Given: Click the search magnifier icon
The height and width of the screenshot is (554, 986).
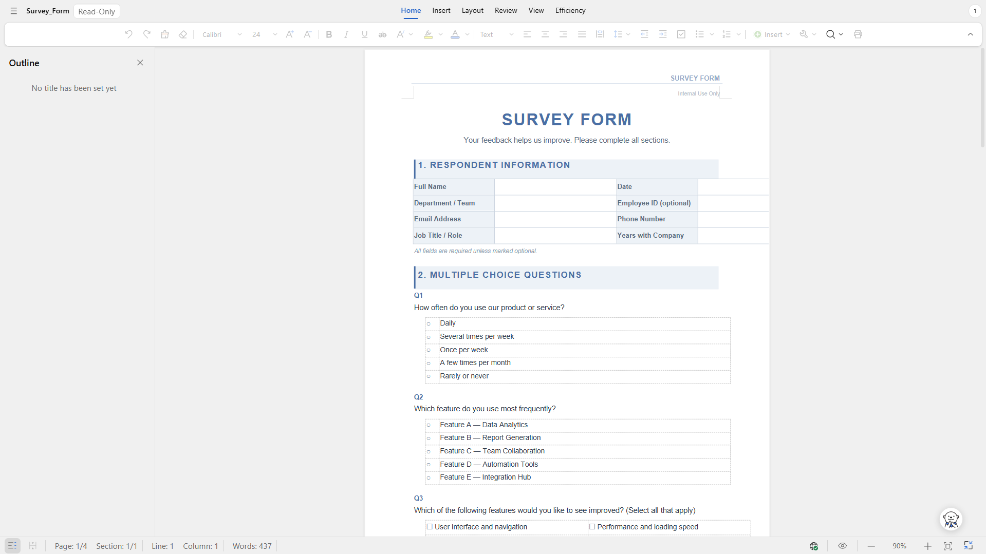Looking at the screenshot, I should pyautogui.click(x=830, y=34).
